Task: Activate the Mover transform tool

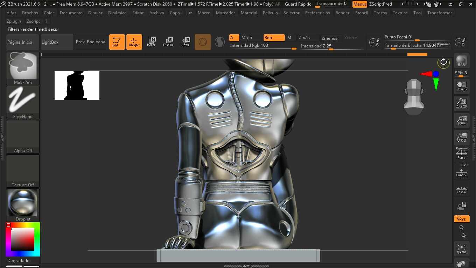Action: pyautogui.click(x=151, y=42)
